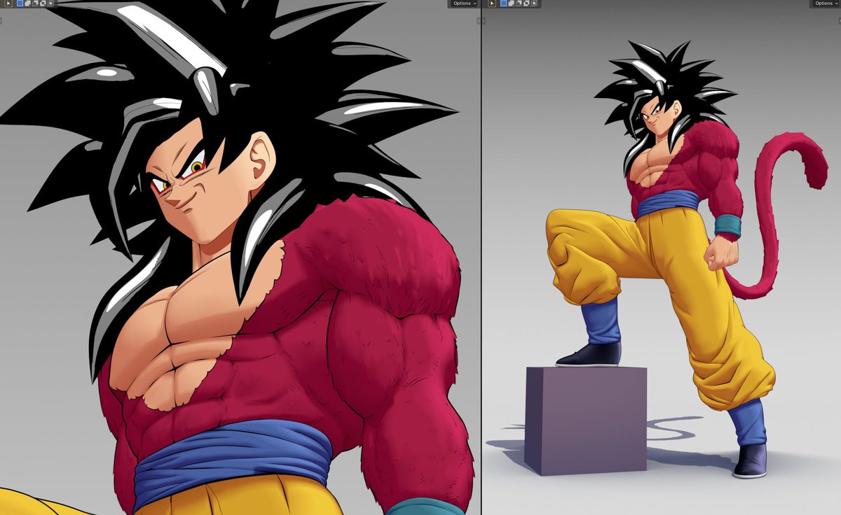This screenshot has width=841, height=515.
Task: Expand the right viewport toolbar with the arrow
Action: click(484, 21)
